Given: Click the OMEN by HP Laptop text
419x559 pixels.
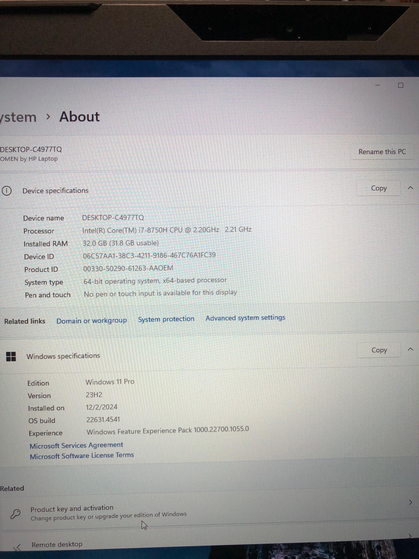Looking at the screenshot, I should tap(29, 159).
